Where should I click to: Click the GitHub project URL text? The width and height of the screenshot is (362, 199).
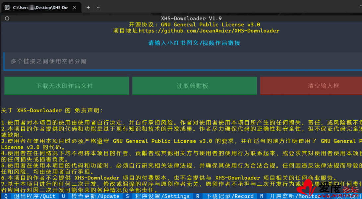pyautogui.click(x=209, y=31)
